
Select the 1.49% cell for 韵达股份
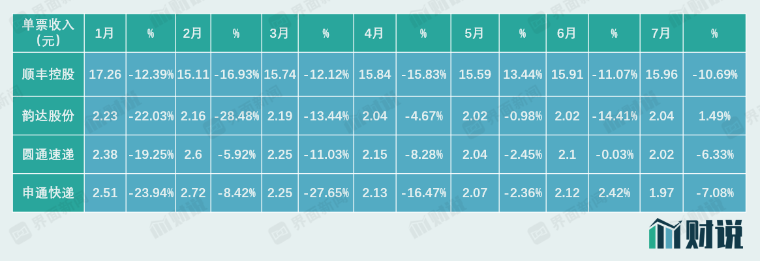[x=714, y=116]
